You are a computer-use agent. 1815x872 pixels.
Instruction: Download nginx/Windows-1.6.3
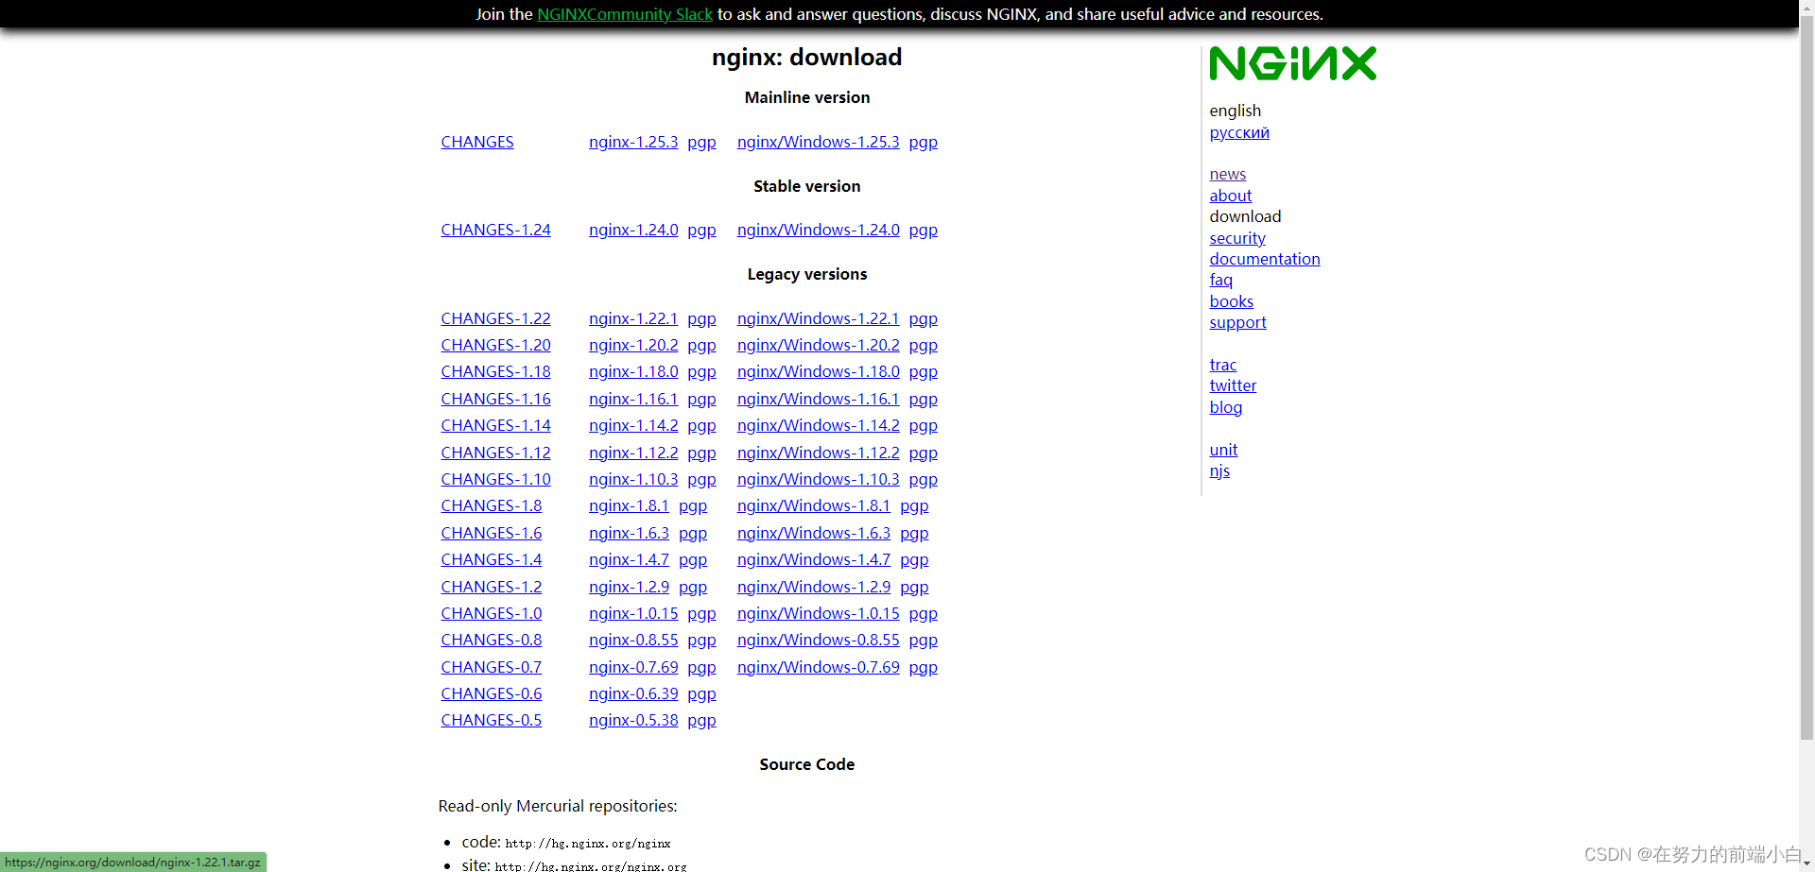(814, 533)
